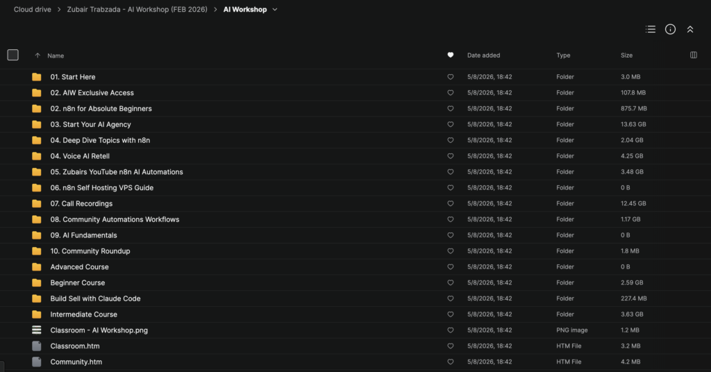Image resolution: width=711 pixels, height=372 pixels.
Task: Switch to list view icon
Action: (650, 29)
